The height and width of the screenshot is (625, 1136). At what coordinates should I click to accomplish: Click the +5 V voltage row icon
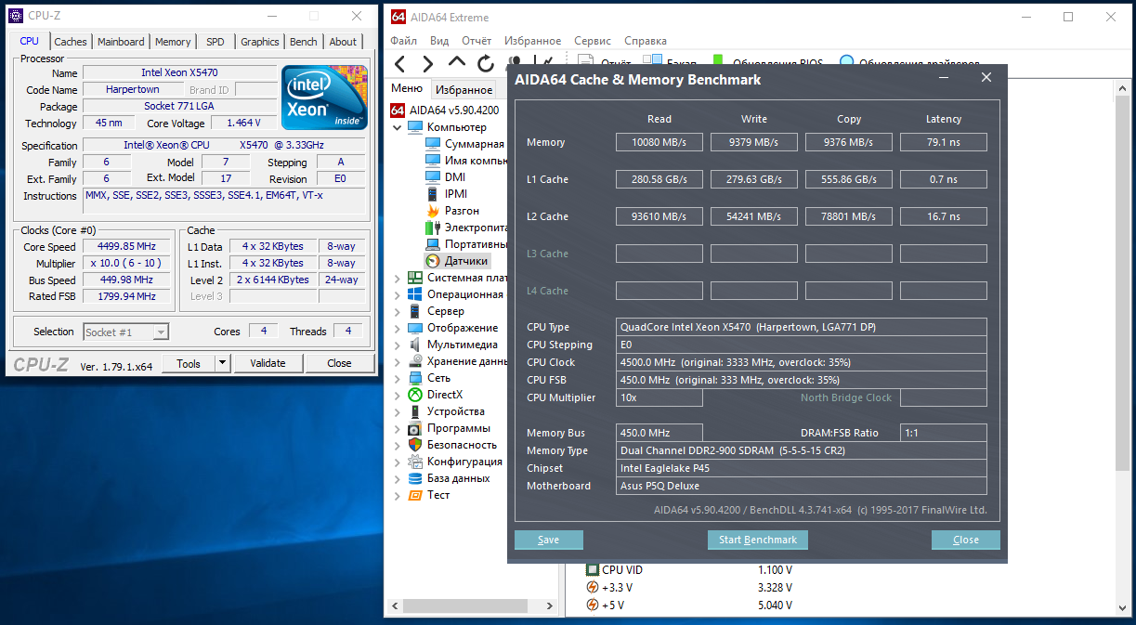pos(592,605)
